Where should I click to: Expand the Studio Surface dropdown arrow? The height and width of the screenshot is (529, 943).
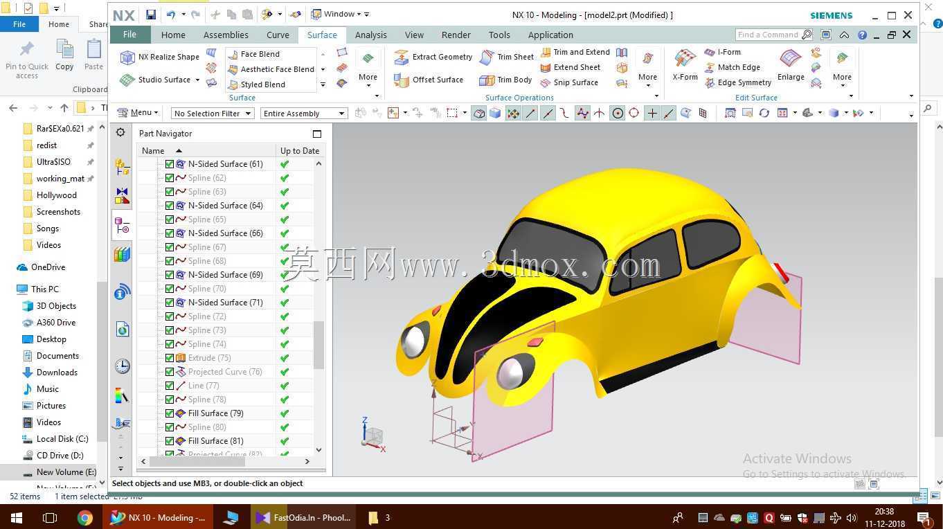(197, 80)
